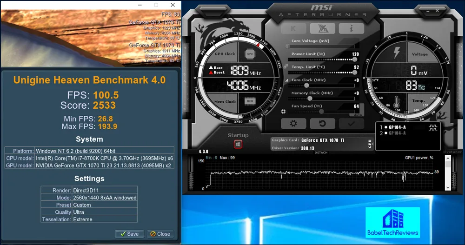Click the lightning bolt voltage icon
Image resolution: width=465 pixels, height=245 pixels.
click(x=397, y=53)
